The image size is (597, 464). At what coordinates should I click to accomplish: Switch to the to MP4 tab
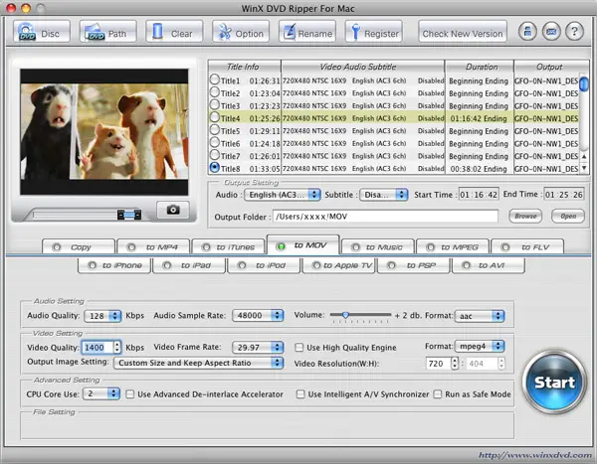[x=153, y=247]
